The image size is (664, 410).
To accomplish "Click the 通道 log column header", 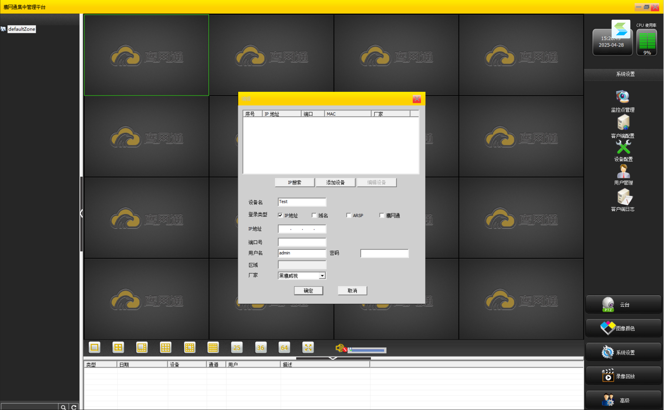I will coord(216,364).
